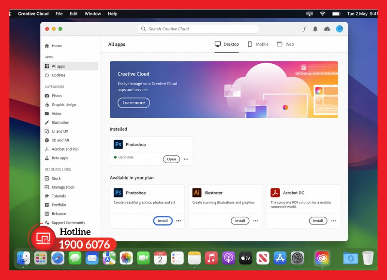Click the Photoshop icon in the Installed card

point(118,144)
